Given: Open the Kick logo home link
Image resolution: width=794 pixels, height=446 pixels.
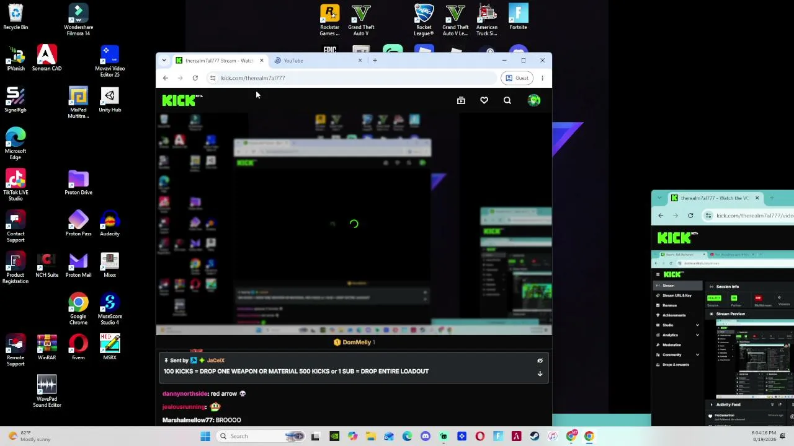Looking at the screenshot, I should click(182, 100).
